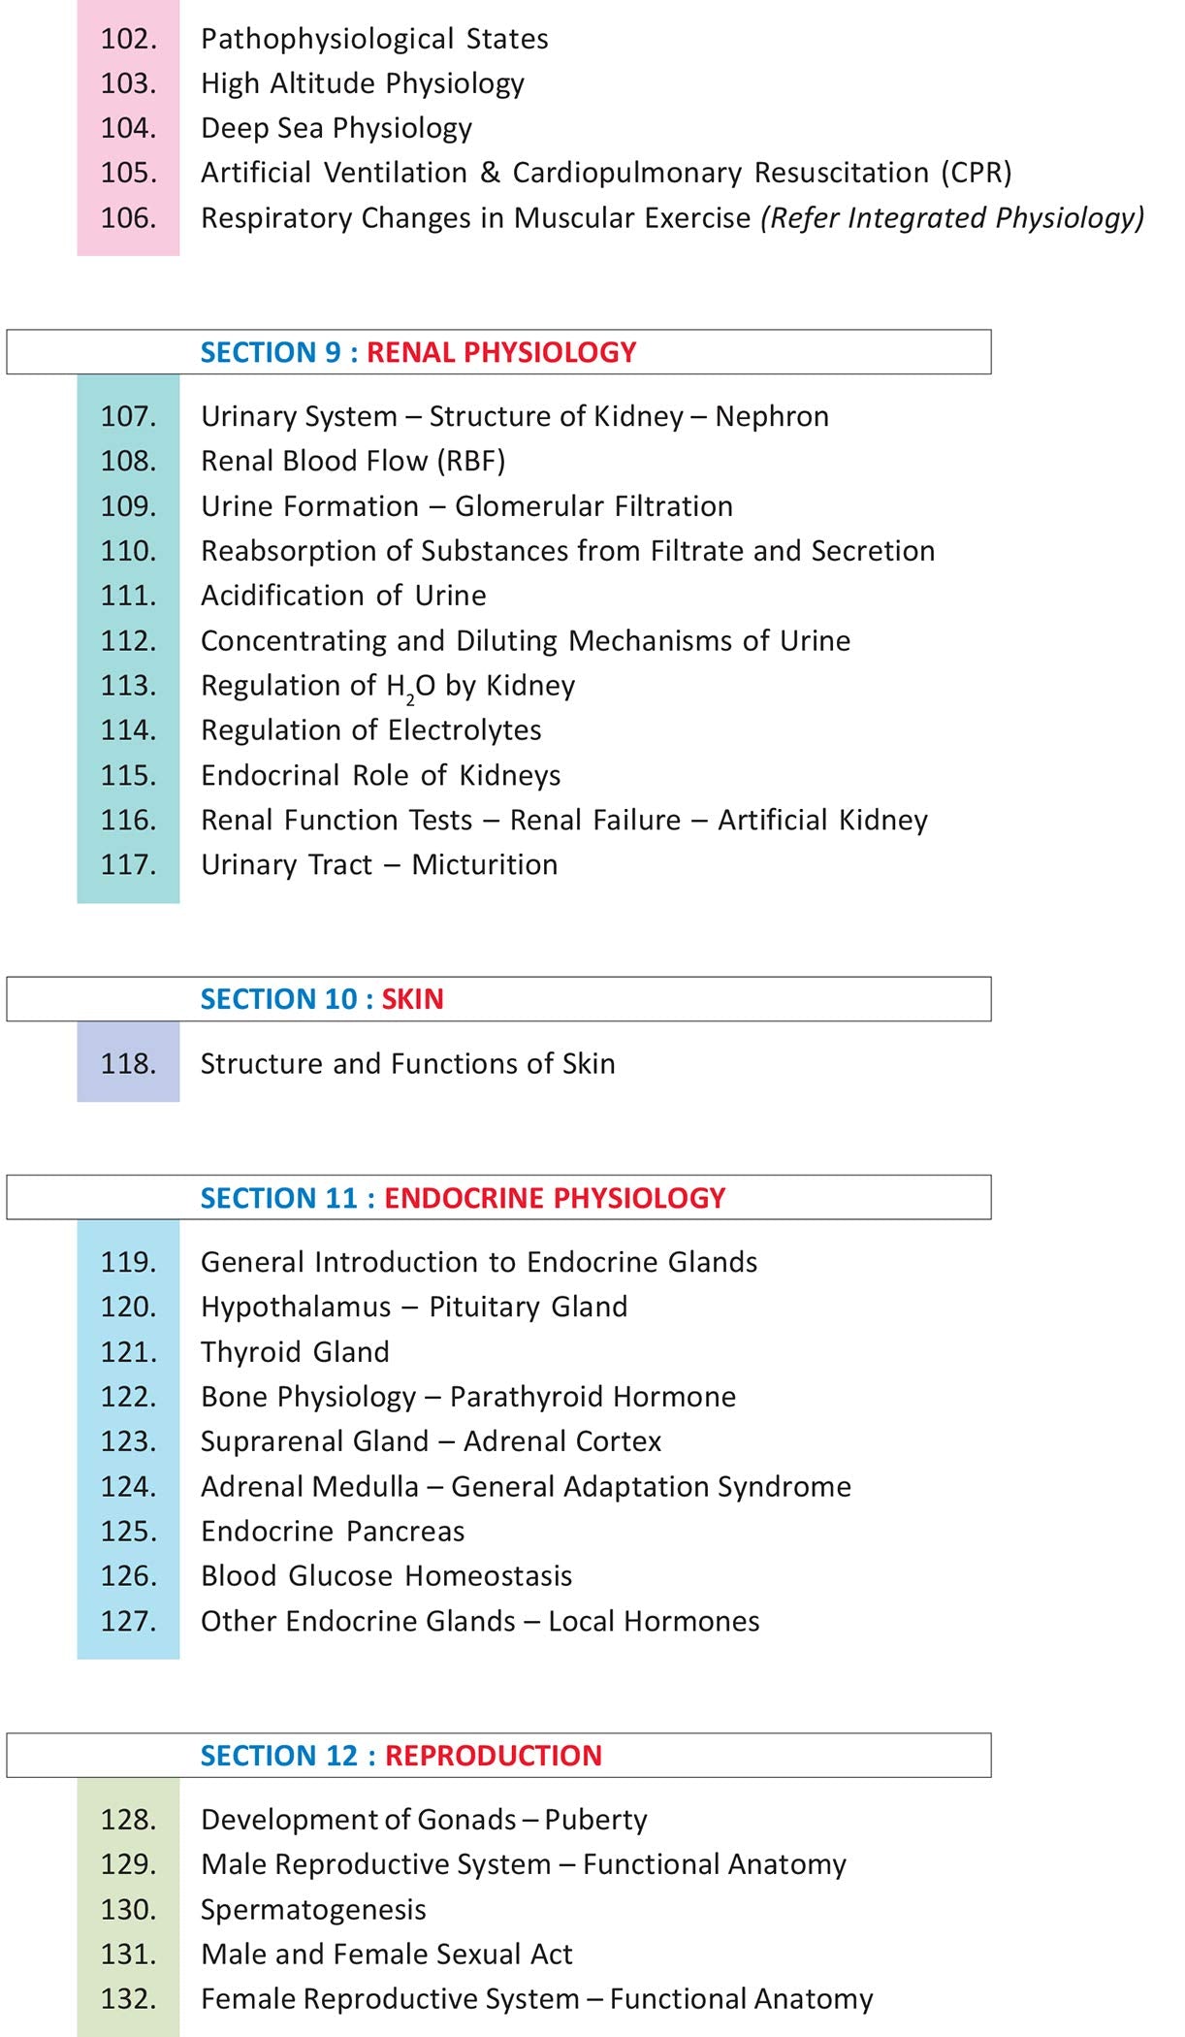Click the Thyroid Gland chapter title
Image resolution: width=1185 pixels, height=2037 pixels.
[295, 1352]
